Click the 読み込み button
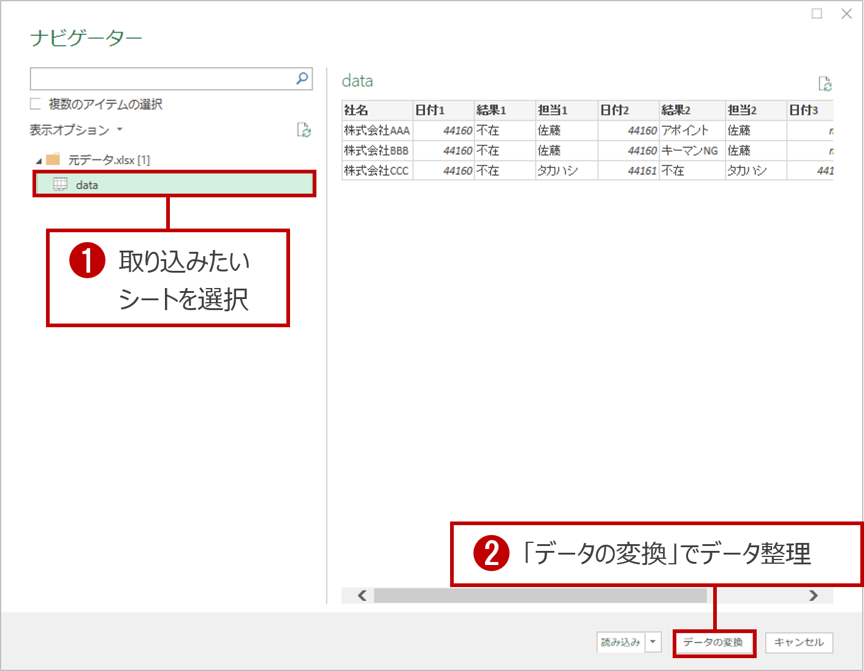Screen dimensions: 864x671 coord(621,642)
